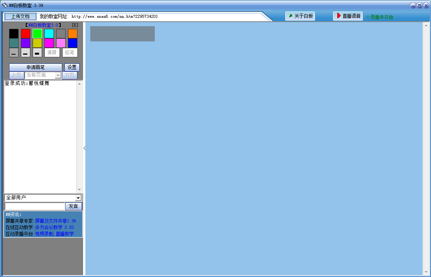Select the green color swatch
Image resolution: width=431 pixels, height=277 pixels.
[x=38, y=33]
